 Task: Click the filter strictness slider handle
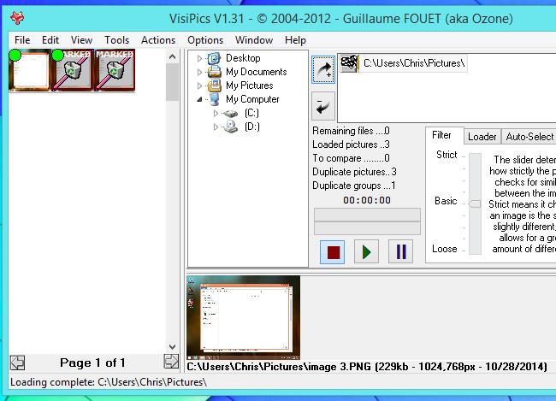pyautogui.click(x=475, y=203)
